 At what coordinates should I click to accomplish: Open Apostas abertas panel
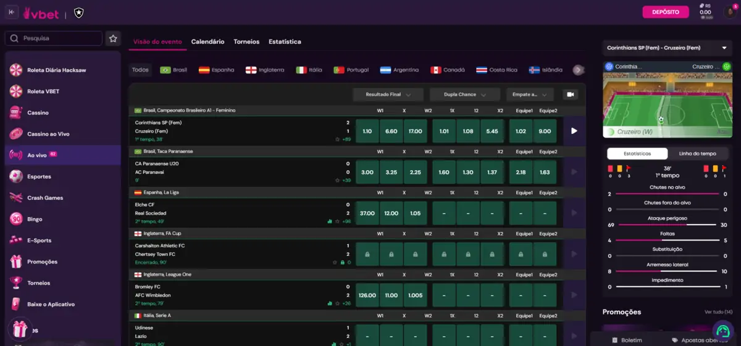point(700,340)
